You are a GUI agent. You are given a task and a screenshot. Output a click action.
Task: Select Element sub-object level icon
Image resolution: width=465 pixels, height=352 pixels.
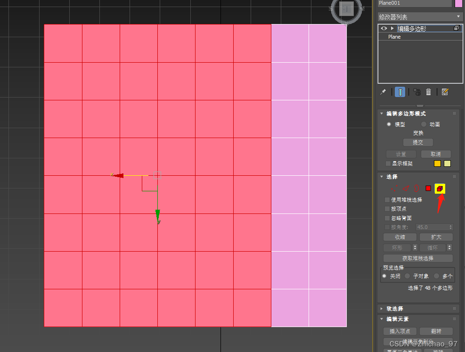coord(440,188)
